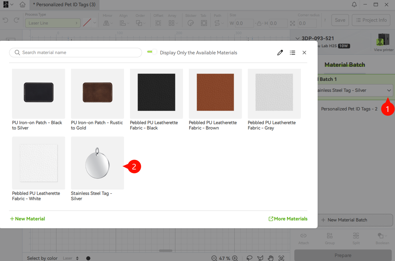The image size is (395, 261).
Task: Zoom out the canvas
Action: click(x=214, y=258)
